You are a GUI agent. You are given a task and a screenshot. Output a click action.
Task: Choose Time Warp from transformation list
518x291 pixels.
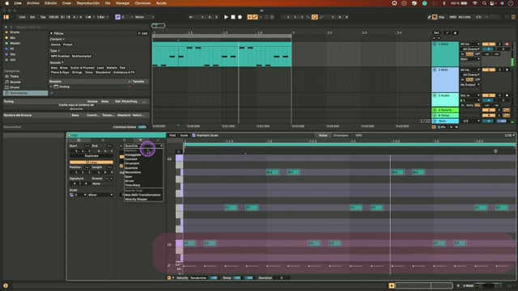[x=143, y=185]
